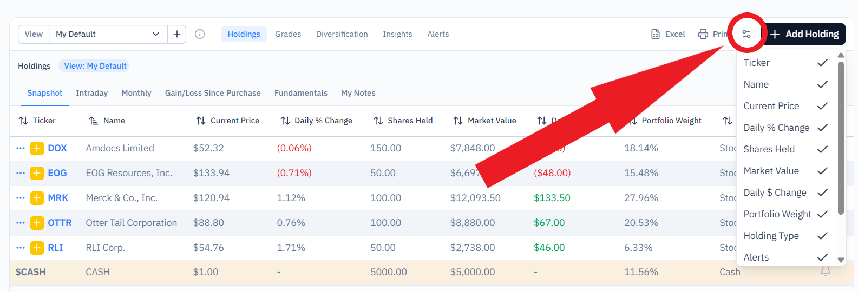Click the printer icon
Screen dimensions: 858x292
[x=703, y=34]
